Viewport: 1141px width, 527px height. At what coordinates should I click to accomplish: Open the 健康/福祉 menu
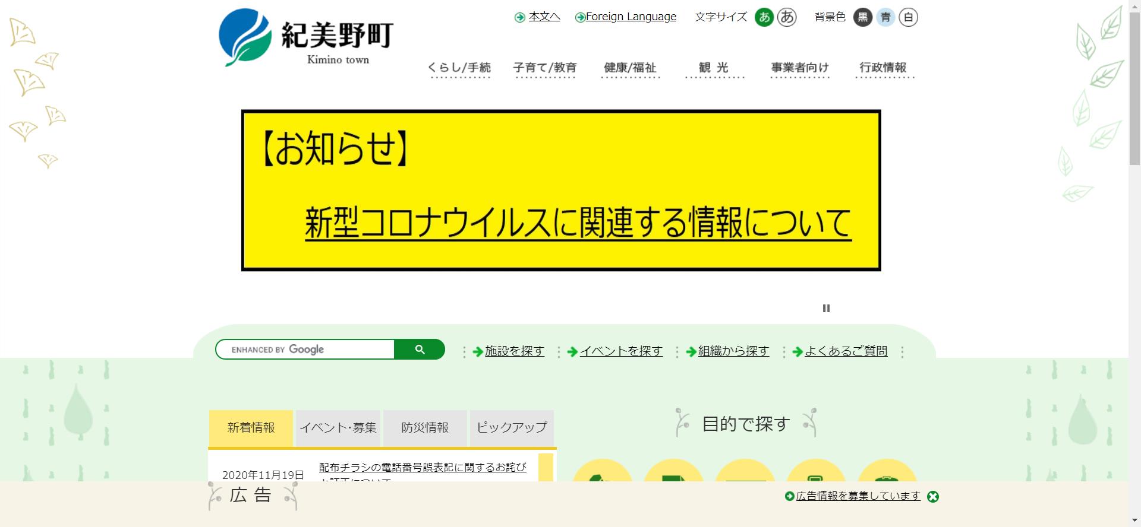point(630,68)
